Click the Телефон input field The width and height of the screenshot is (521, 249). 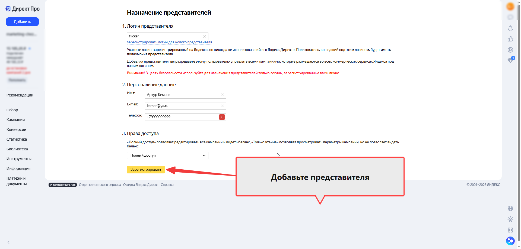[182, 117]
